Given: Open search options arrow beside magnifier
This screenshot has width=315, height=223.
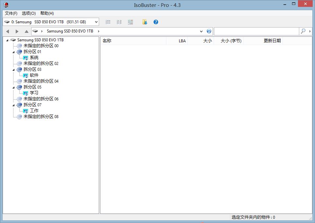Looking at the screenshot, I should click(310, 31).
